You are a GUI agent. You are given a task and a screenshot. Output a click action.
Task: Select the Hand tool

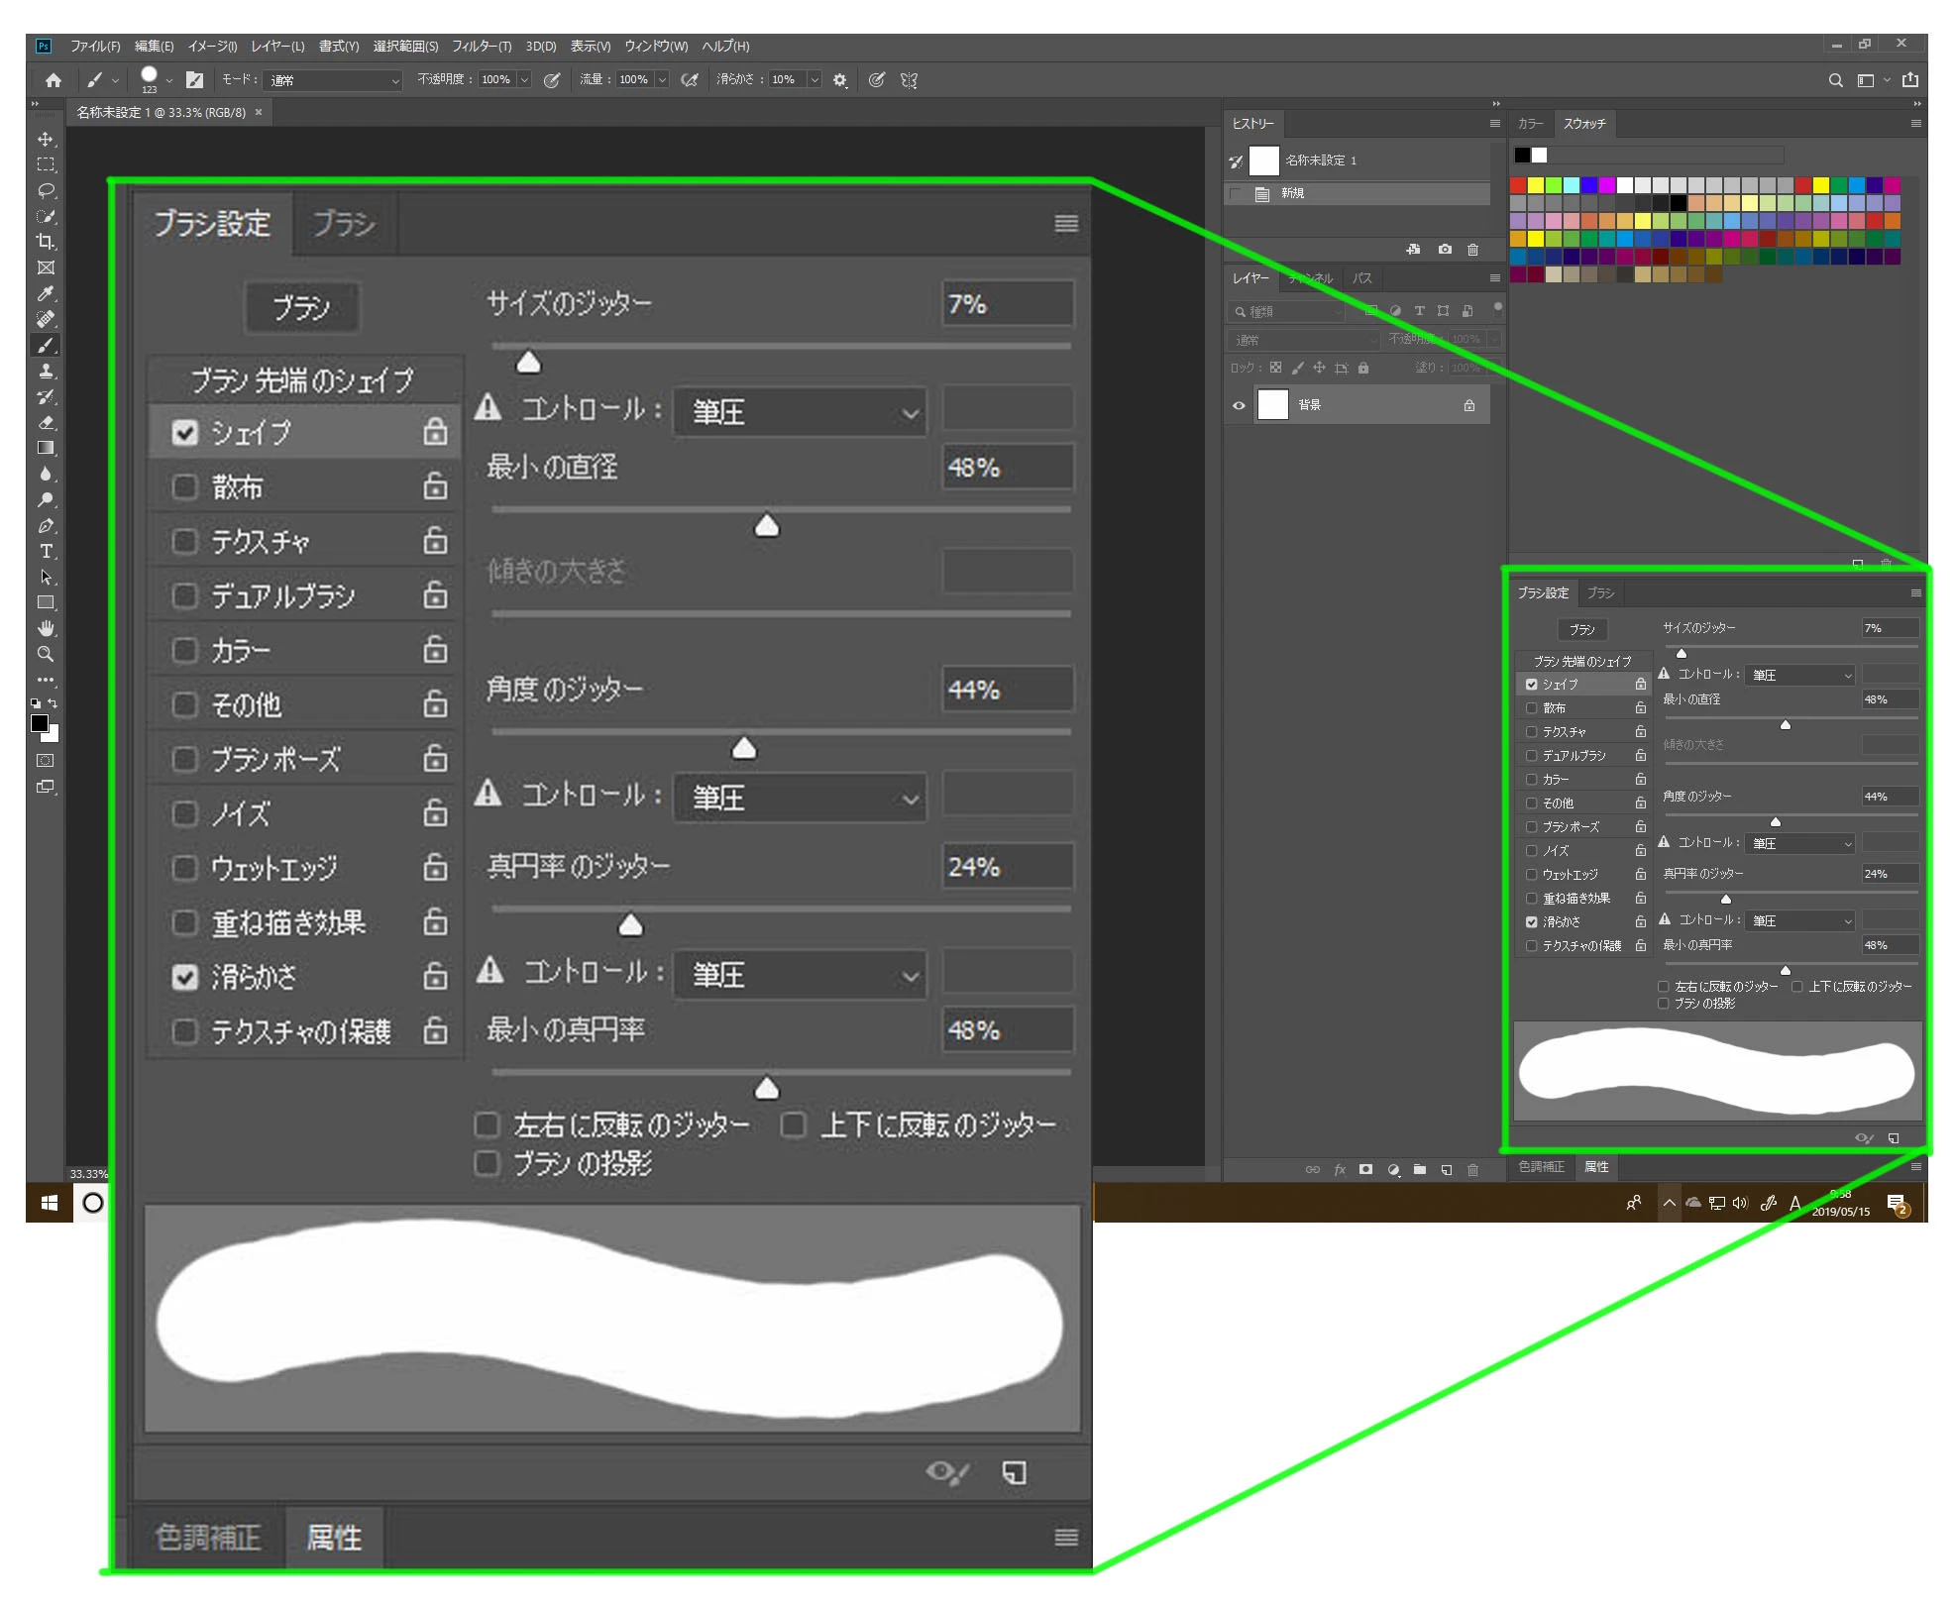pos(46,628)
